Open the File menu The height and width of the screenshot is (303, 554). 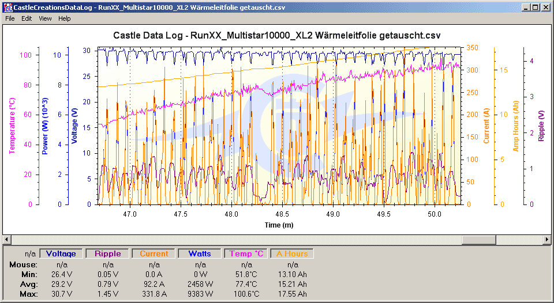(10, 18)
